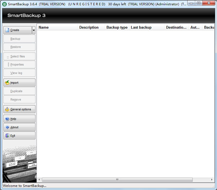The image size is (217, 190).
Task: Click the horizontal scrollbar thumb
Action: point(117,180)
